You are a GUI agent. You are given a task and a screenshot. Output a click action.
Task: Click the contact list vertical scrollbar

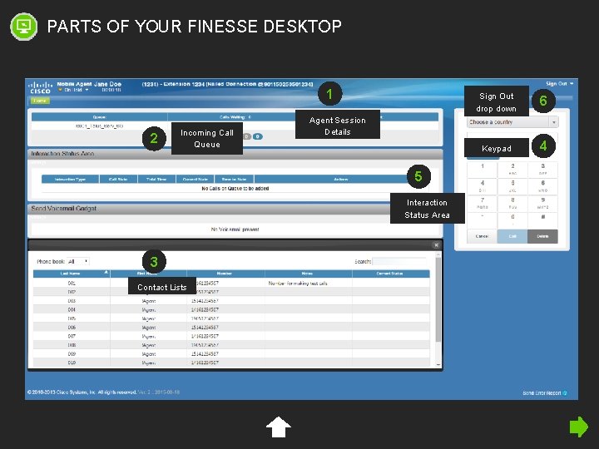(x=438, y=299)
